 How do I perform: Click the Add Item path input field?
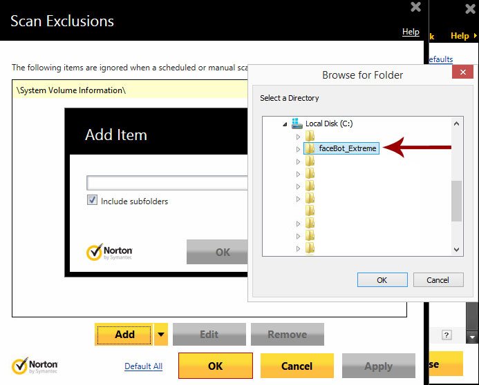167,183
